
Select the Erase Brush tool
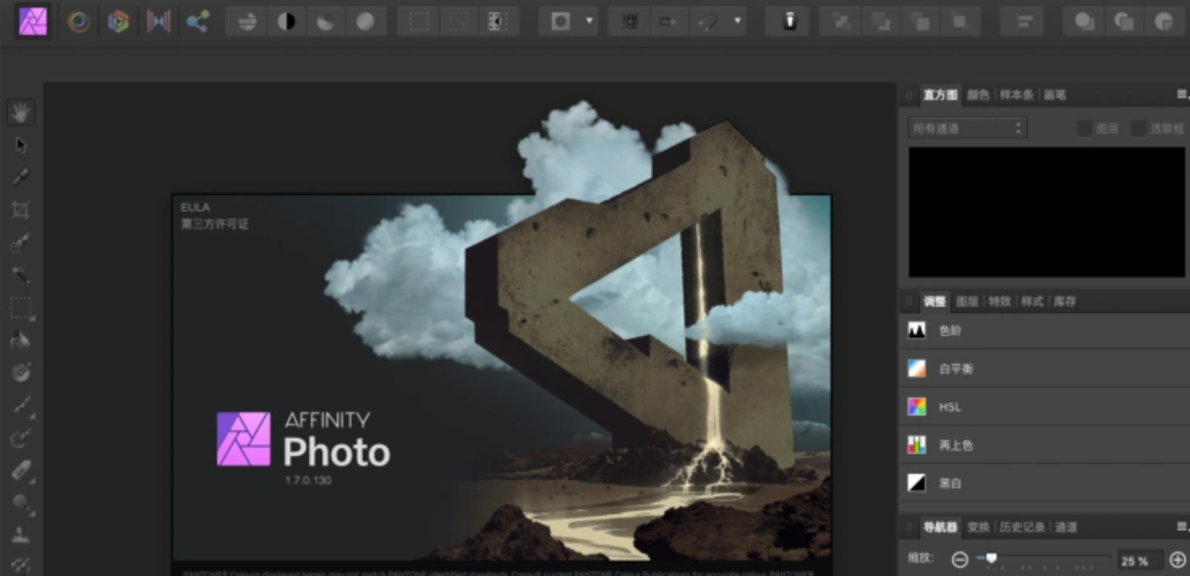point(21,471)
